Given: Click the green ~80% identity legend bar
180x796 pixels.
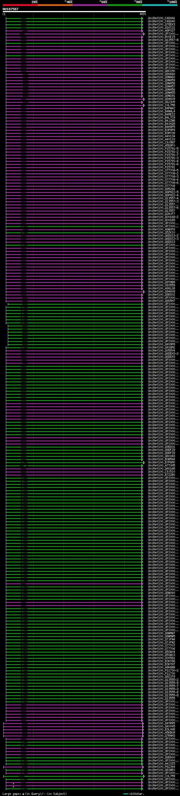Looking at the screenshot, I should coord(125,5).
